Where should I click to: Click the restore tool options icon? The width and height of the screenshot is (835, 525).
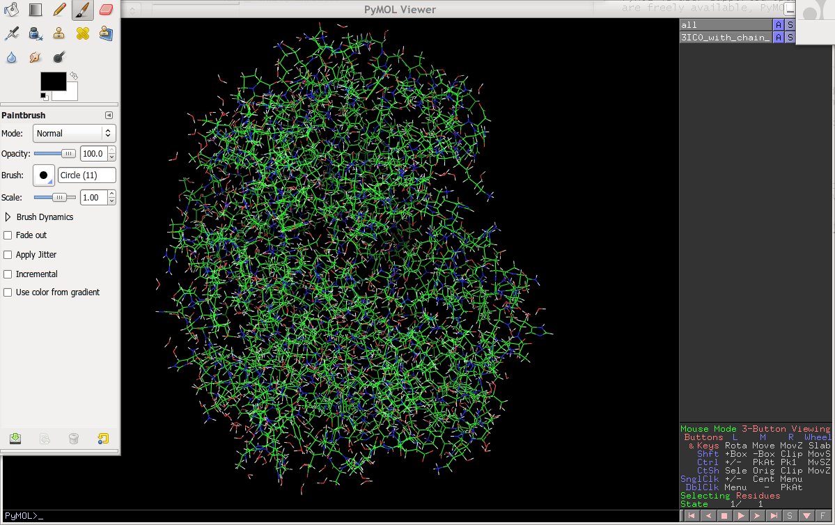click(45, 438)
